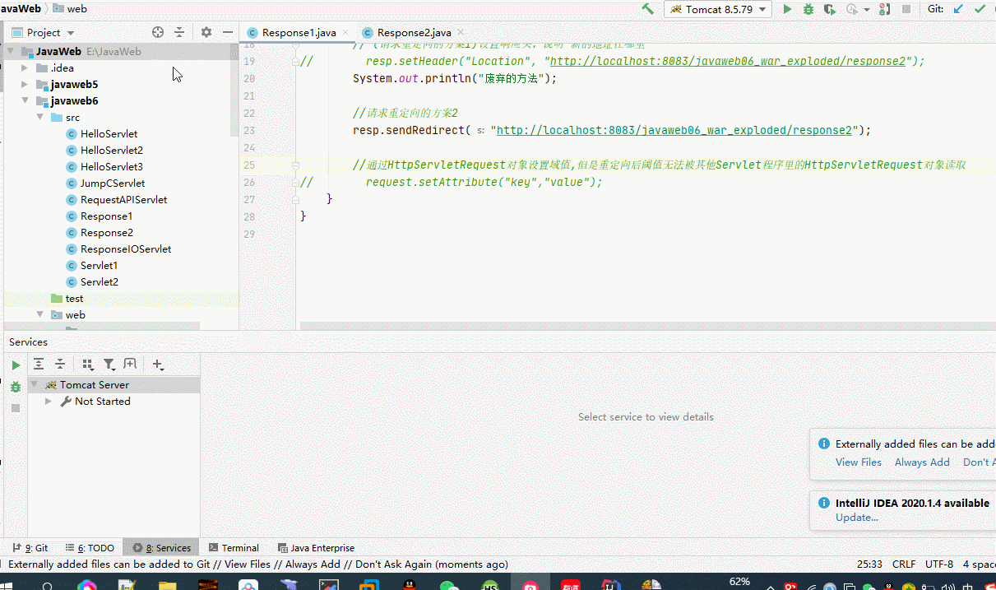Select RequestAPIServlet in project tree

pos(123,199)
